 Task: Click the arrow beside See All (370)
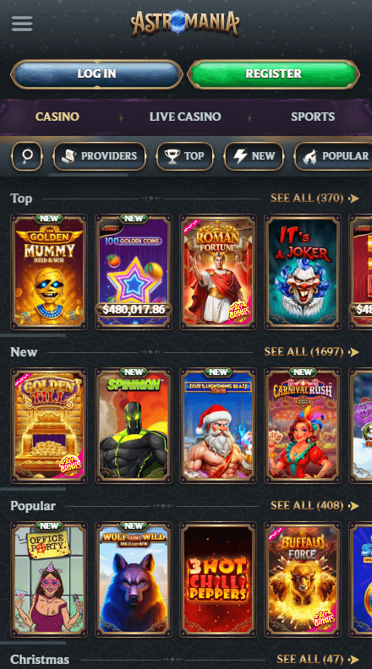[x=353, y=198]
